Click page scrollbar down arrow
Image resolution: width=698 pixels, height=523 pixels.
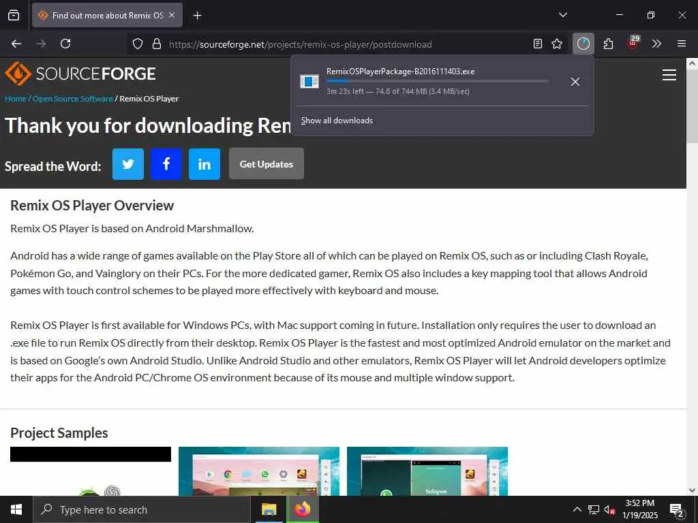[x=692, y=490]
